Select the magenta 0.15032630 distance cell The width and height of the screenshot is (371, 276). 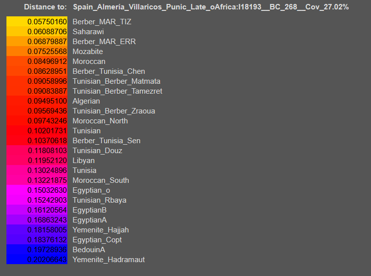point(37,190)
